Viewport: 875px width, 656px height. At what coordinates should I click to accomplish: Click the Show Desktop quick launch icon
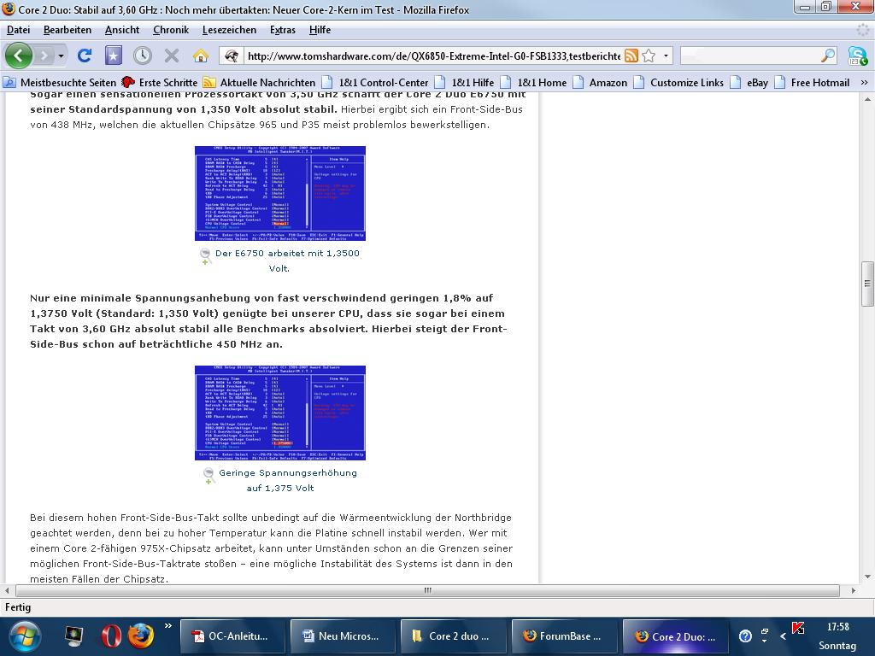(73, 635)
